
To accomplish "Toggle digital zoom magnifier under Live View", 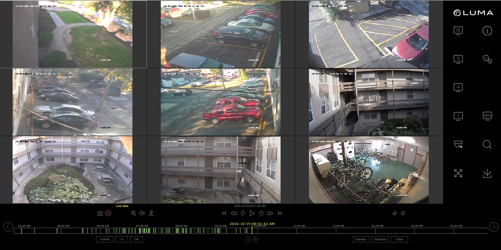I will tap(133, 213).
